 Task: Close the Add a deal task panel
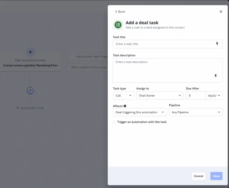click(x=221, y=12)
